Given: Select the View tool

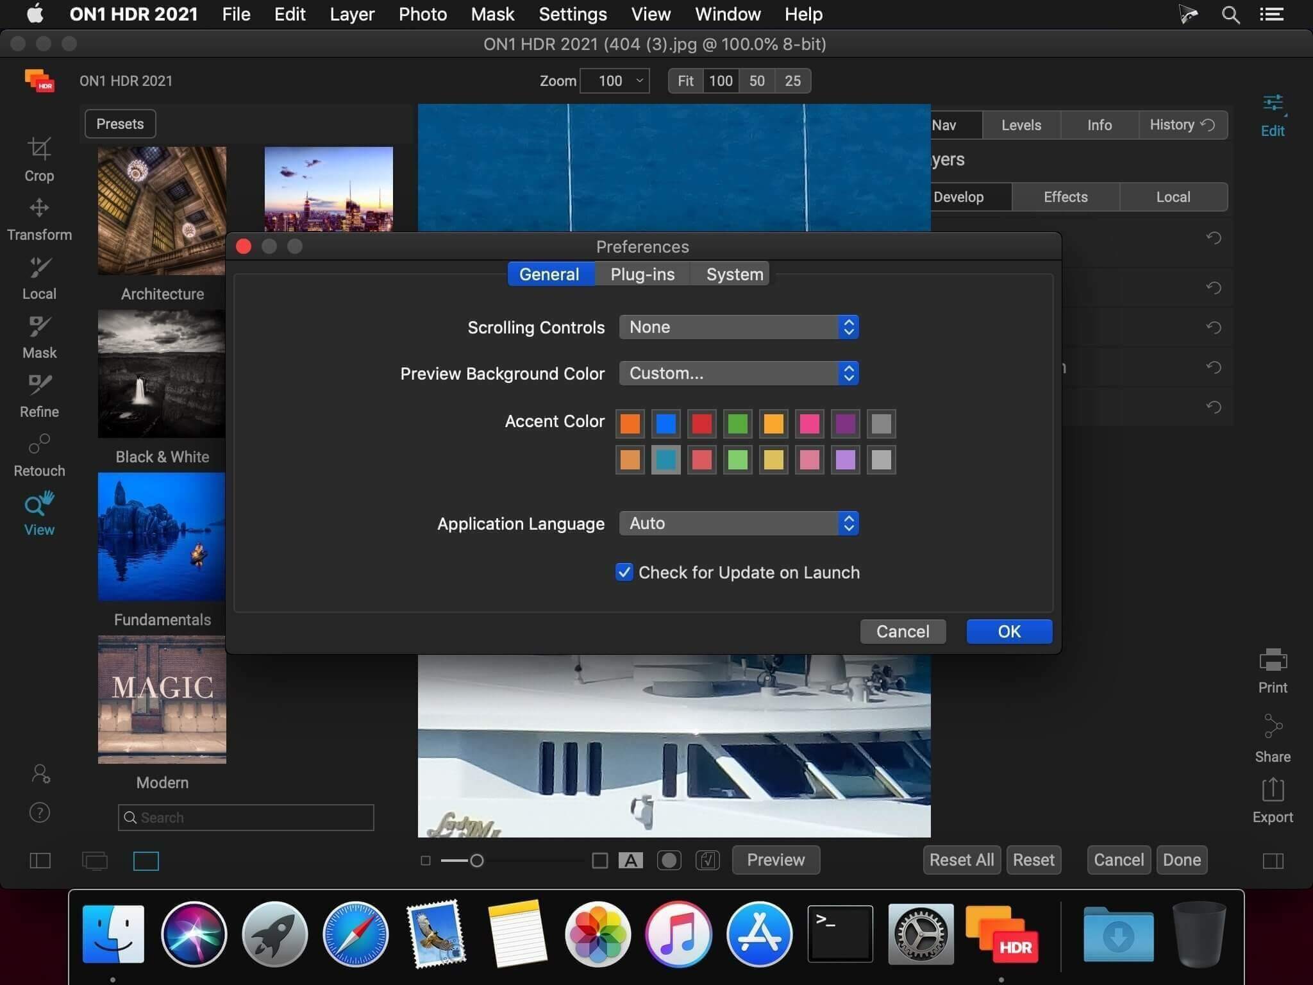Looking at the screenshot, I should tap(39, 514).
